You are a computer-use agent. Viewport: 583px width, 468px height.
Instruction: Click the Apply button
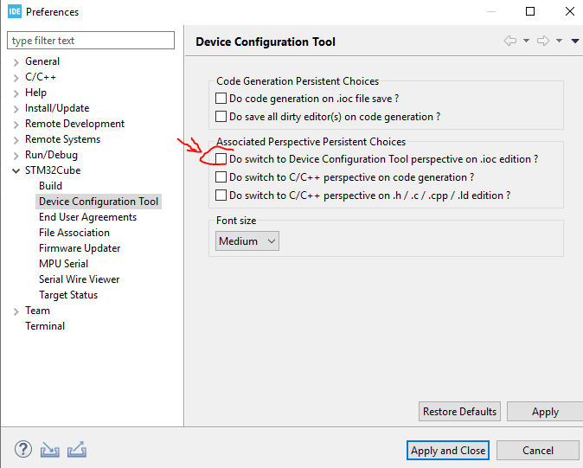click(x=545, y=412)
